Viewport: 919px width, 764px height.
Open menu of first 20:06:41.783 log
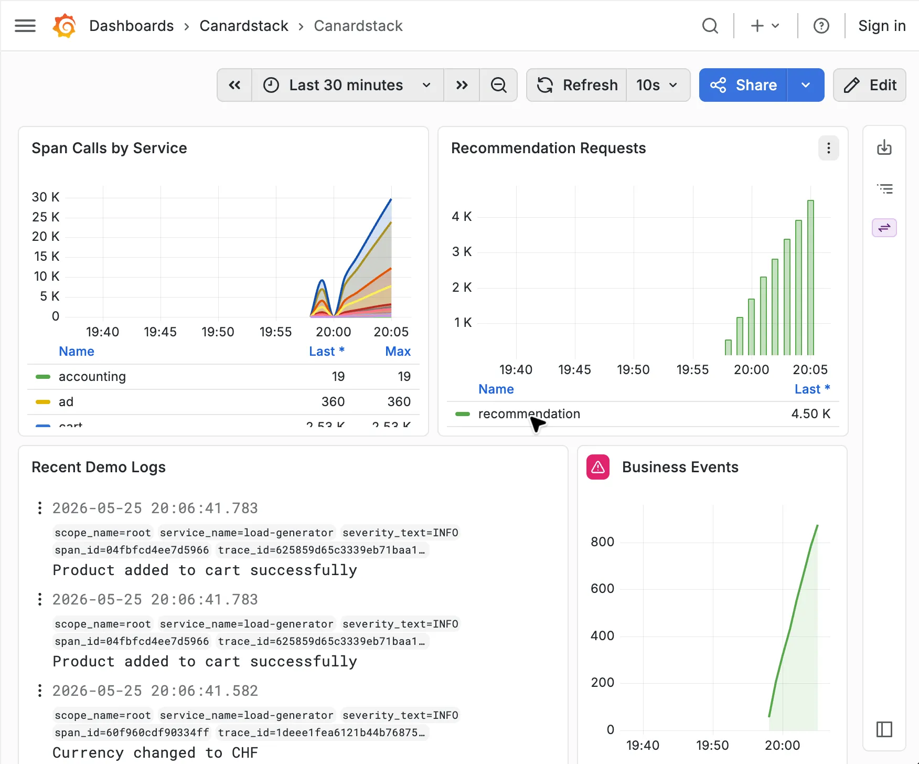[x=40, y=508]
